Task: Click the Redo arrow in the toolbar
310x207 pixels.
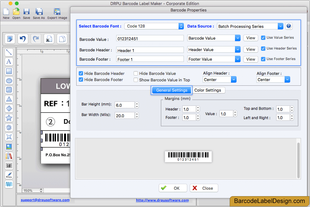Action: pyautogui.click(x=36, y=39)
